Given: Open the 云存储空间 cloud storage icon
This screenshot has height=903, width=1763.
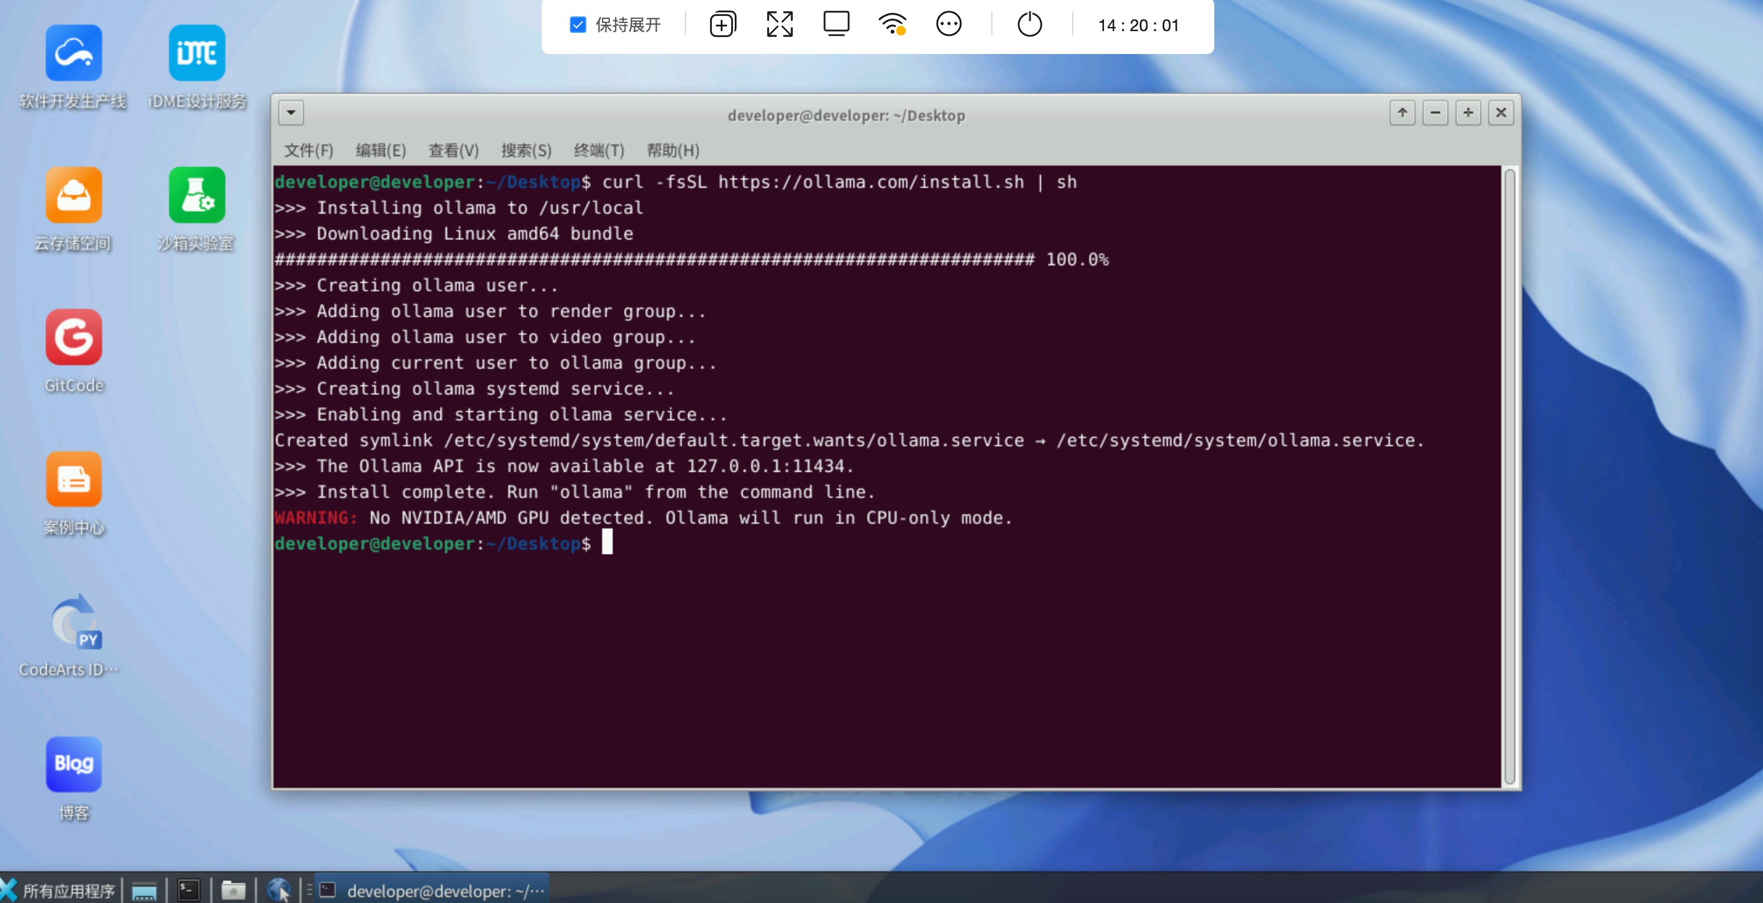Looking at the screenshot, I should [x=73, y=196].
